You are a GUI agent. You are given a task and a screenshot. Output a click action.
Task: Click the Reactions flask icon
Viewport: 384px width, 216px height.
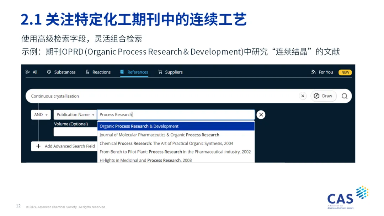[x=87, y=72]
